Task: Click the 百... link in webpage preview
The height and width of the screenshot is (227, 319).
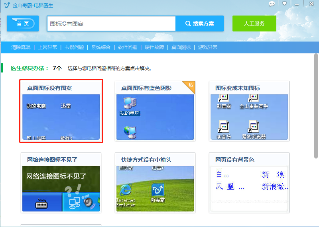Action: pos(222,174)
